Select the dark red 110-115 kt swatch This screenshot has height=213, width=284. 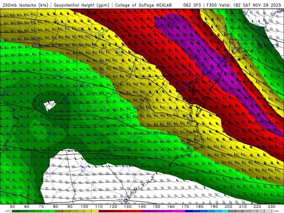(103, 211)
